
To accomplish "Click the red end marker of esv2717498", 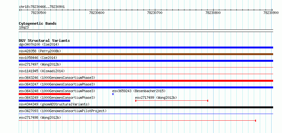I will [255, 121].
